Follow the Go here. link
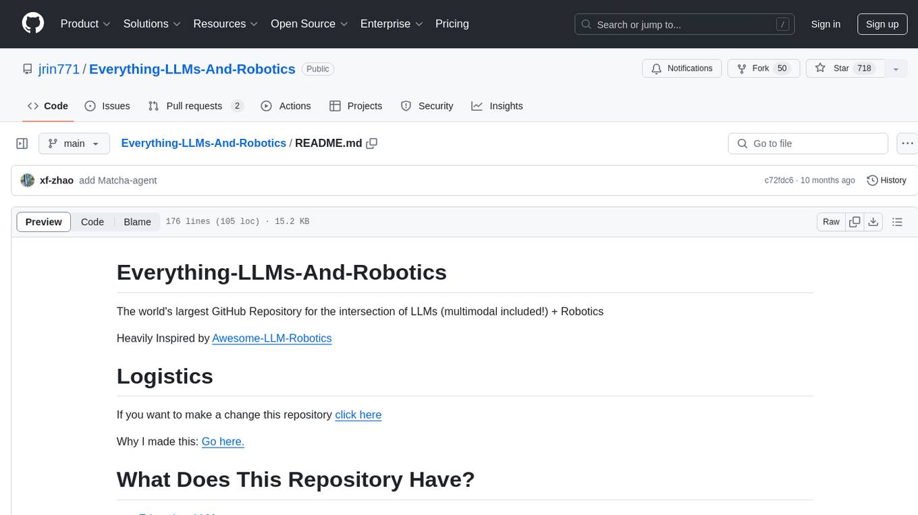Screen dimensions: 918x515 pos(223,442)
